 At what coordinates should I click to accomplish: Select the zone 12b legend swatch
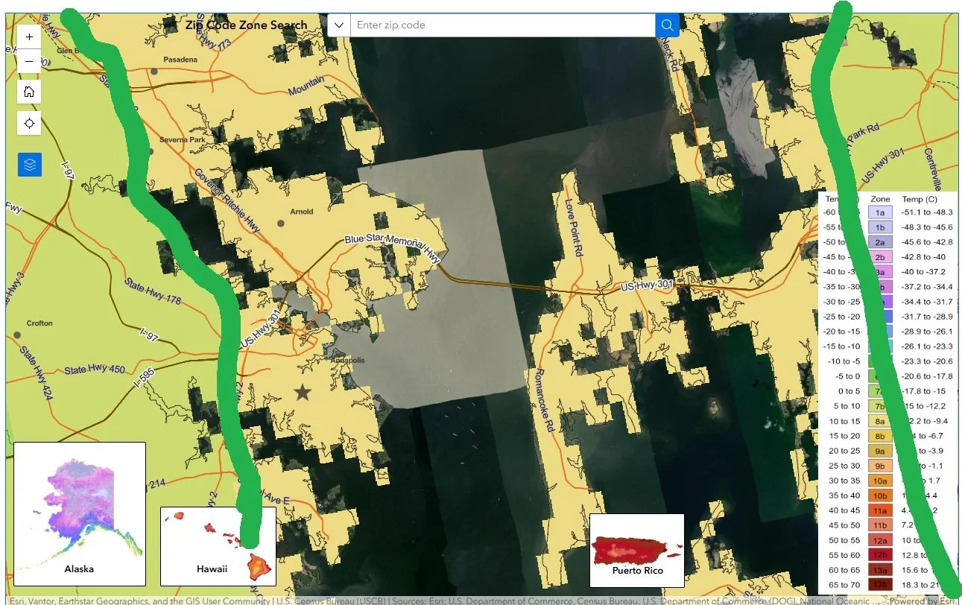click(880, 555)
